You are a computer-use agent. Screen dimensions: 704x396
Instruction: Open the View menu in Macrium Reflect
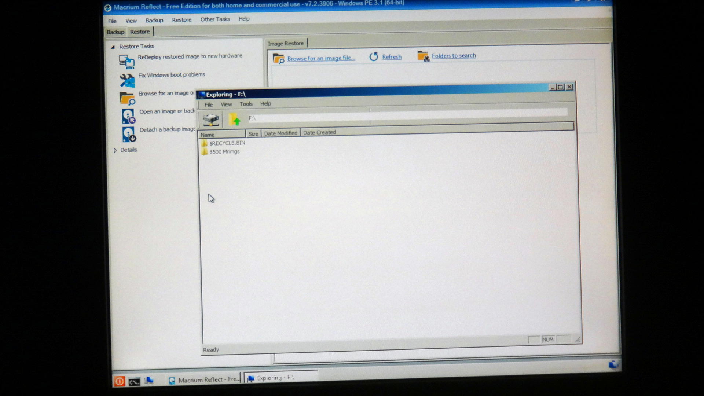point(131,21)
